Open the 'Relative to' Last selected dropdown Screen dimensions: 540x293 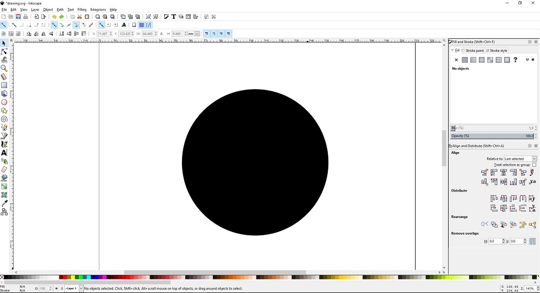click(520, 159)
